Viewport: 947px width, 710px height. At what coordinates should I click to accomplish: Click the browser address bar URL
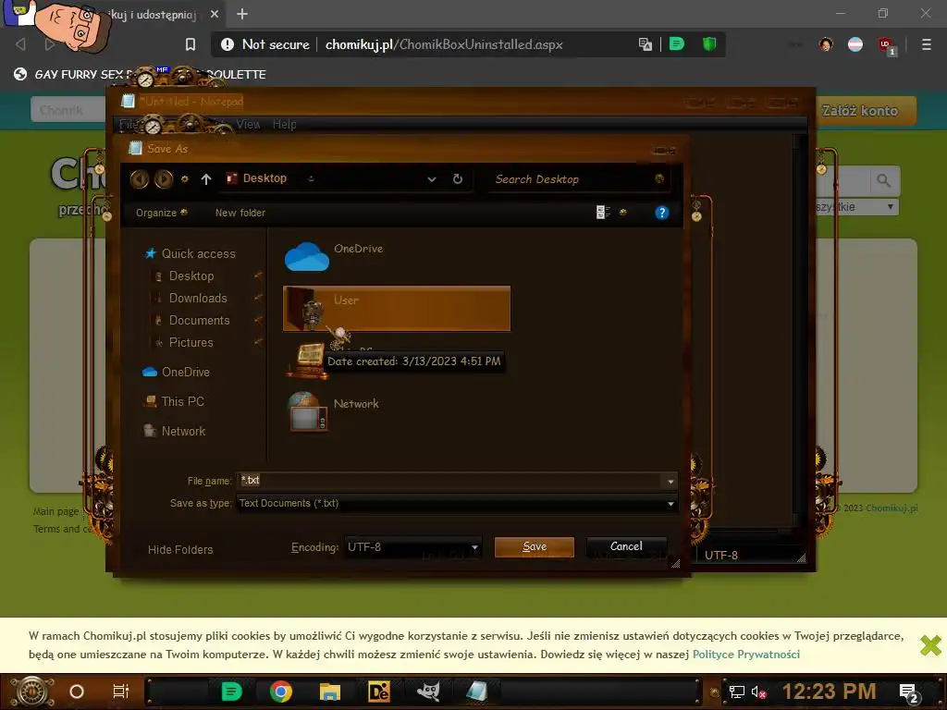click(x=444, y=44)
